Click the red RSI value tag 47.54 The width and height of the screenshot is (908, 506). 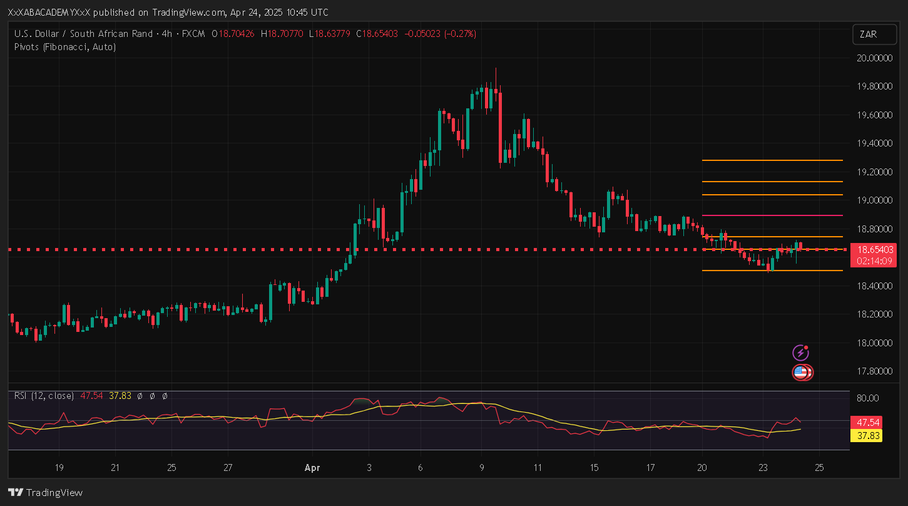(866, 423)
